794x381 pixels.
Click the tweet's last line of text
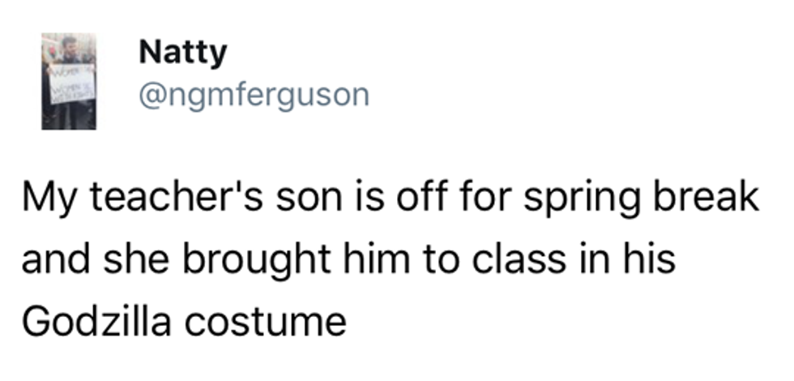tap(184, 322)
